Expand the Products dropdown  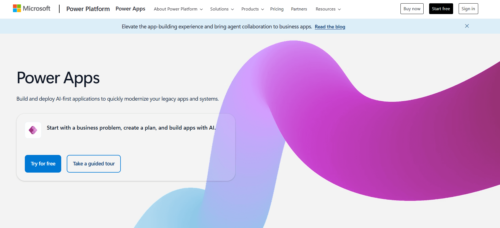pyautogui.click(x=253, y=9)
